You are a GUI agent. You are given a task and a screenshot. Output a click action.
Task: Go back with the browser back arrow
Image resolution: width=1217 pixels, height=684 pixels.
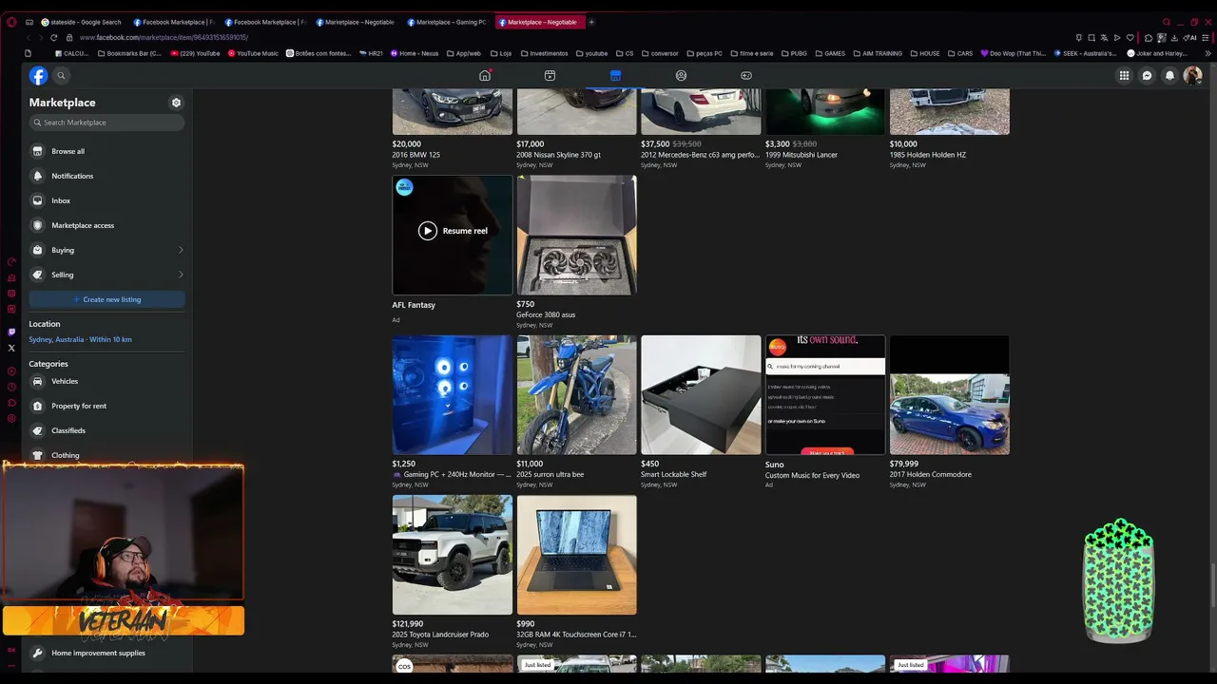(28, 37)
